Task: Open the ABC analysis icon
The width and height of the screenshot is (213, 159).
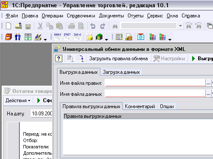Action: 153,37
